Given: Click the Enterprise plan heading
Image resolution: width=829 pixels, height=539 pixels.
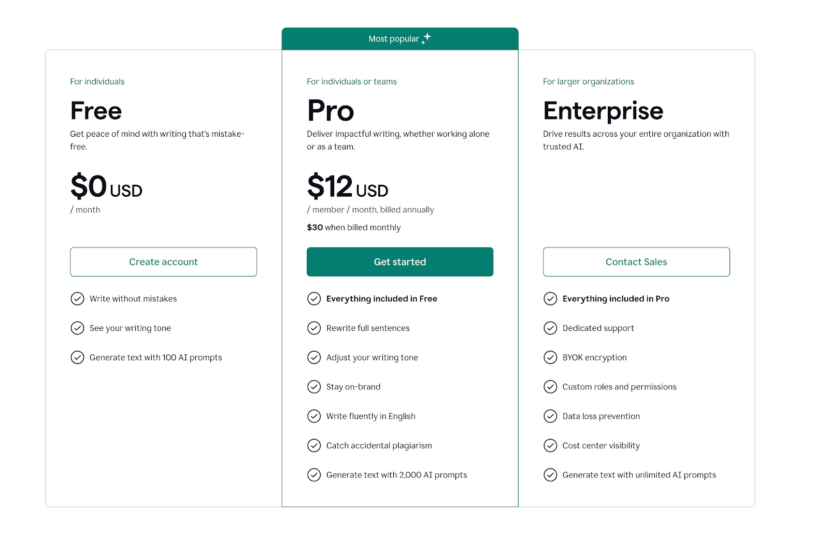Looking at the screenshot, I should (603, 110).
